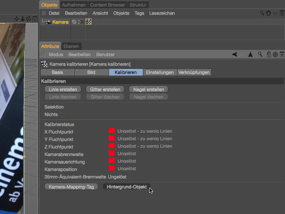This screenshot has height=214, width=285.
Task: Toggle Kamera editor visibility dots
Action: [x=79, y=22]
